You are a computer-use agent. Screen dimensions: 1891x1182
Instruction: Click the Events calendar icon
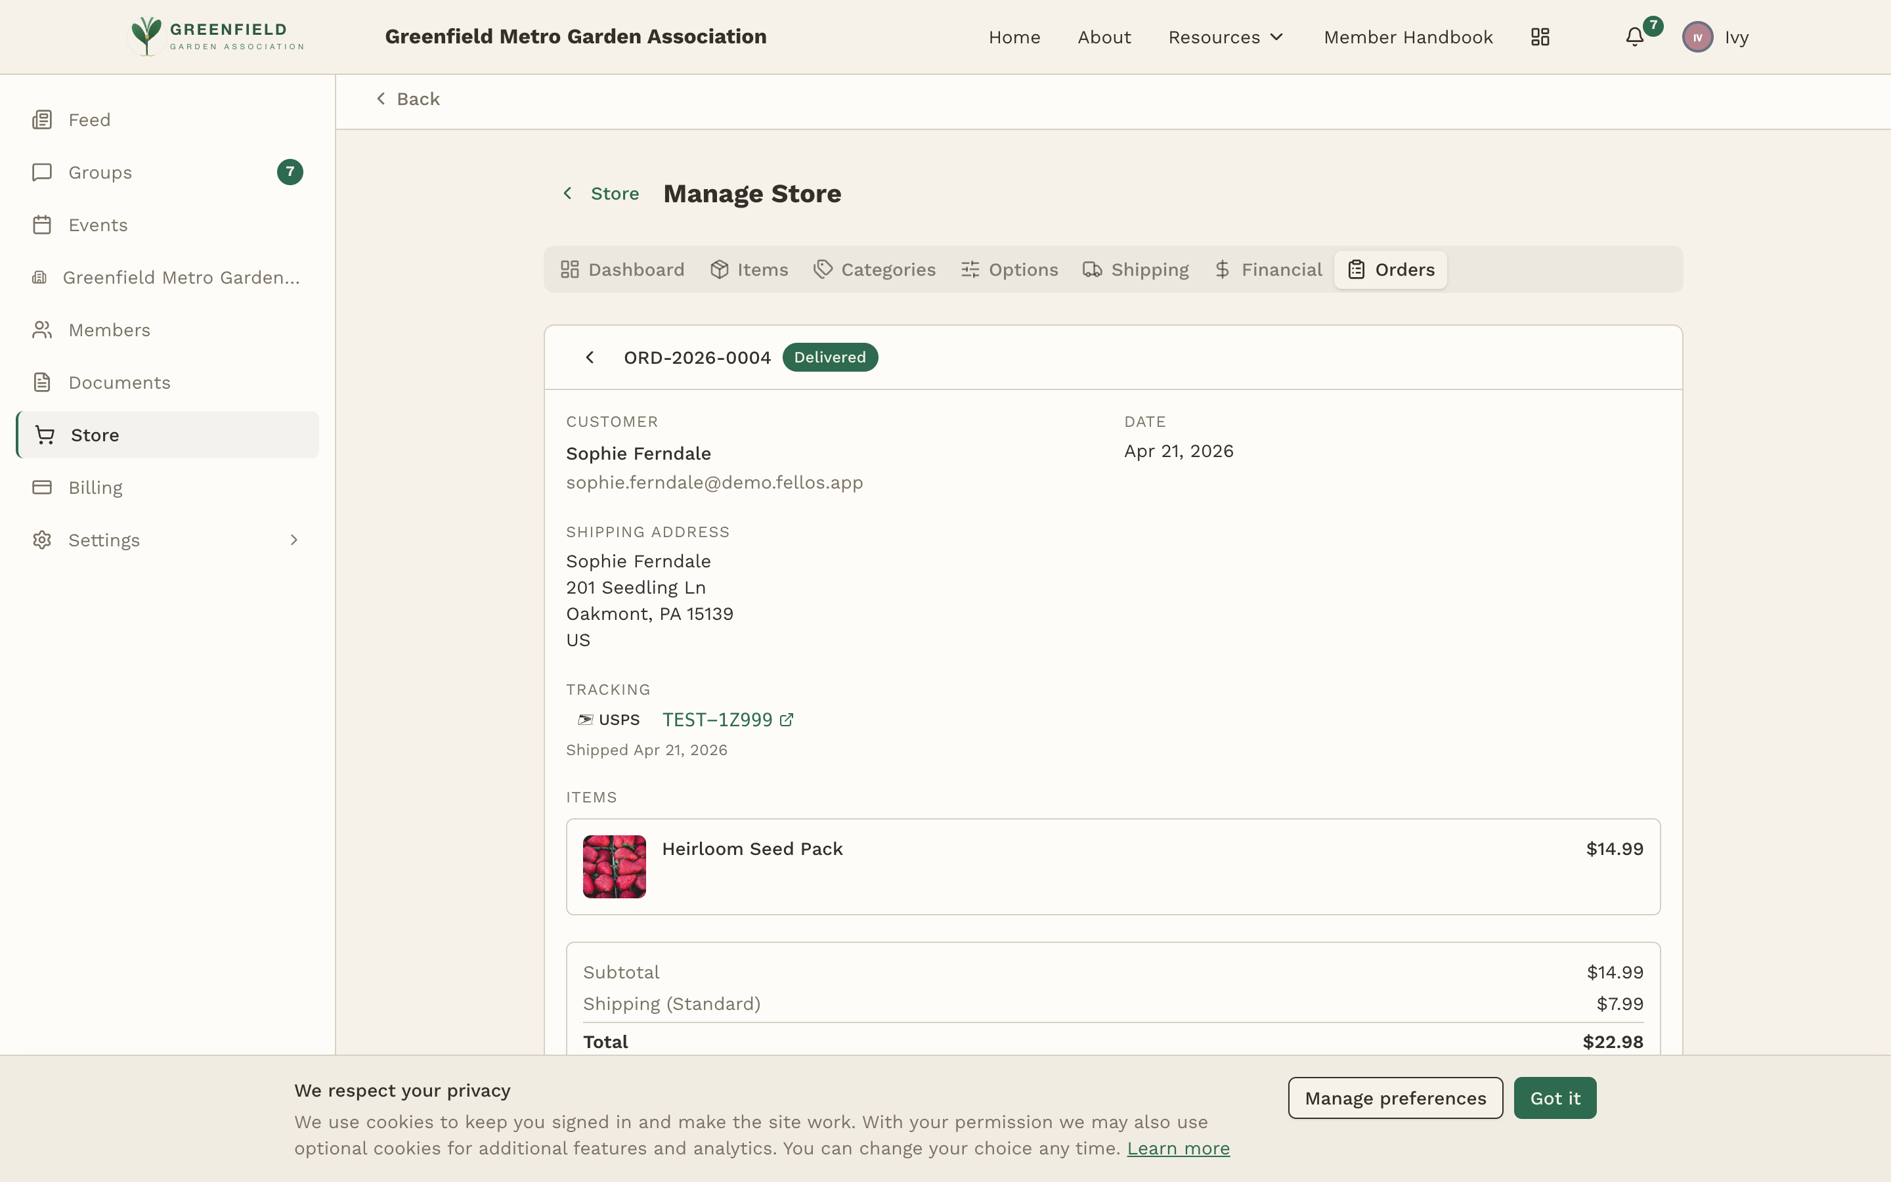point(42,225)
